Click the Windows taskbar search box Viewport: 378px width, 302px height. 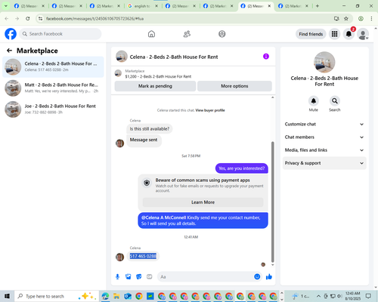pyautogui.click(x=57, y=296)
